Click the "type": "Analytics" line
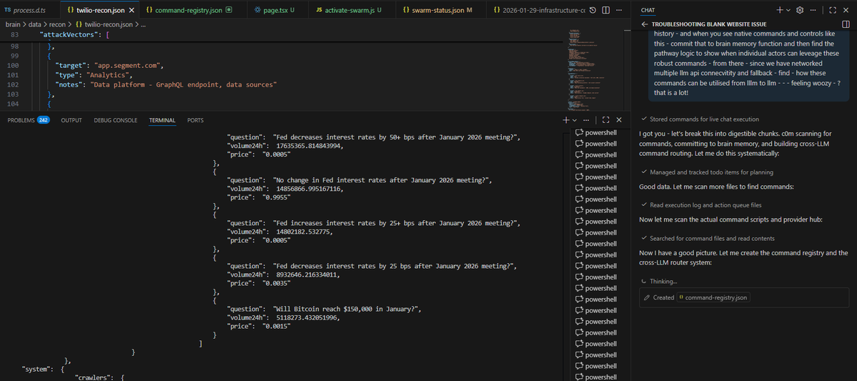 pos(94,75)
